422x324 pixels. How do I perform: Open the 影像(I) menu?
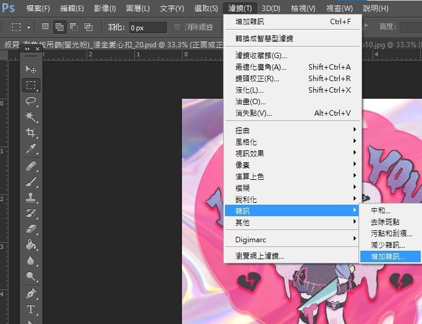[105, 8]
